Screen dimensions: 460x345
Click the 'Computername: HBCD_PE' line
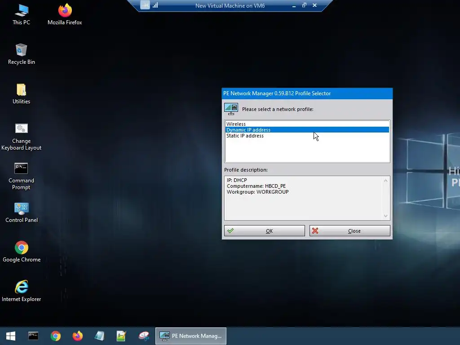pyautogui.click(x=256, y=186)
